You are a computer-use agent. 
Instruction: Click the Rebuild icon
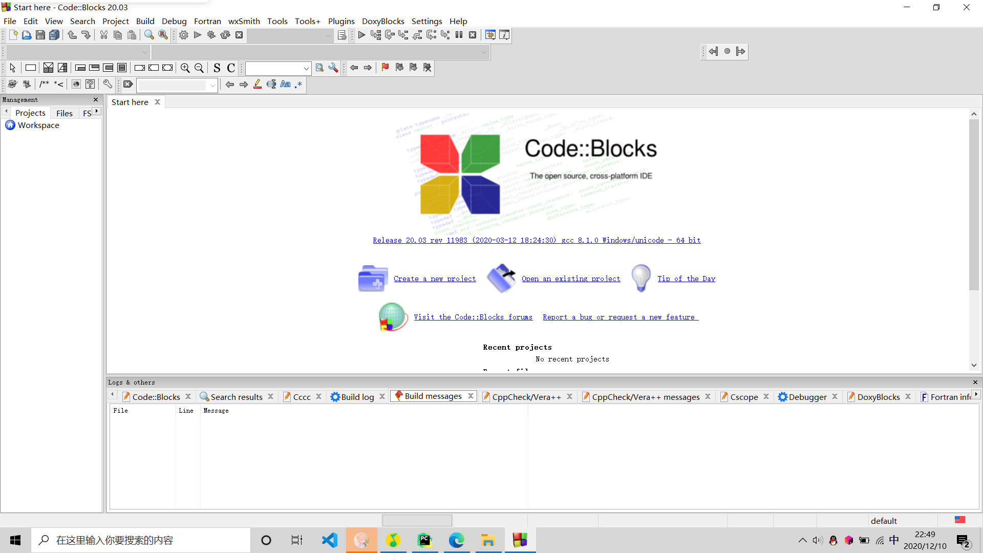(225, 35)
